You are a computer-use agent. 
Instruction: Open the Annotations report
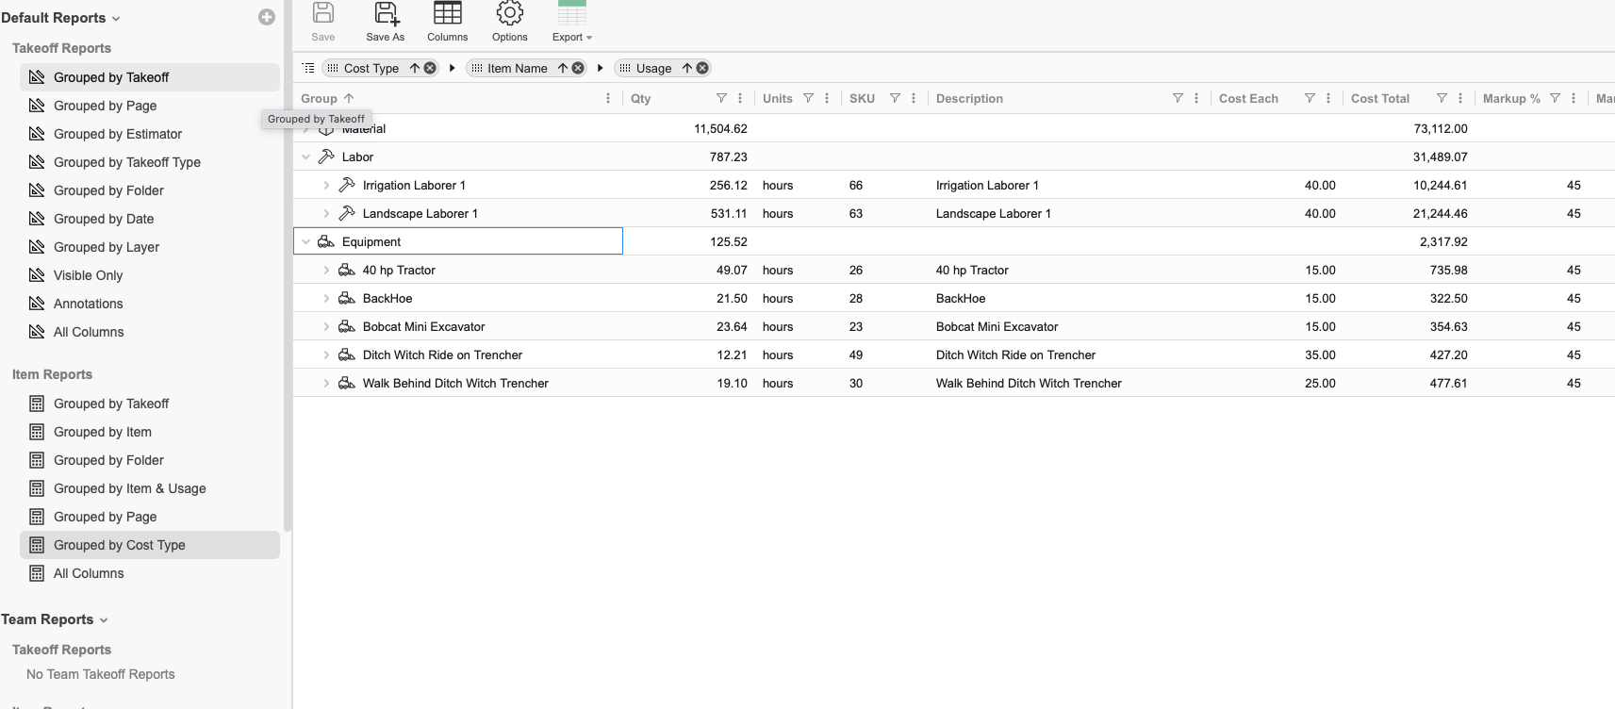pyautogui.click(x=150, y=304)
